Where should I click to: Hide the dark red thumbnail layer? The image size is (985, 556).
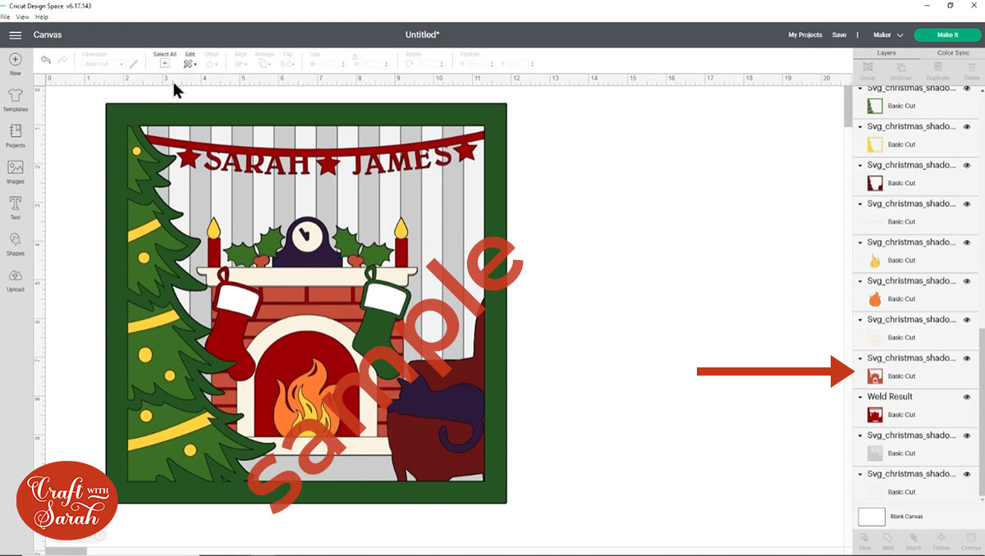tap(967, 166)
